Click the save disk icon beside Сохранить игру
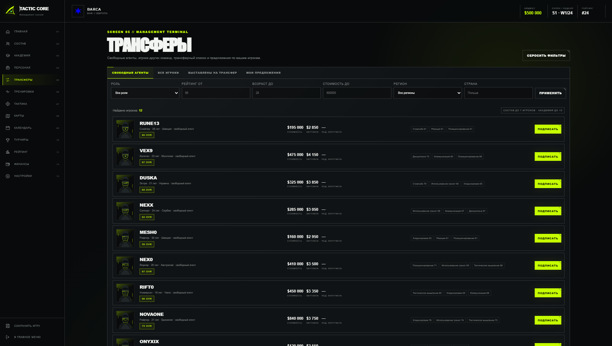 (x=8, y=326)
